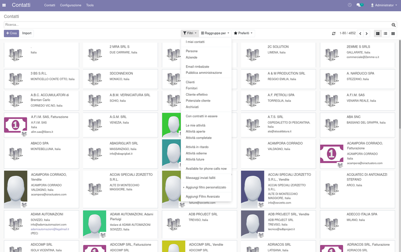Screen dimensions: 401x252
Task: Click the Crea button
Action: point(11,33)
